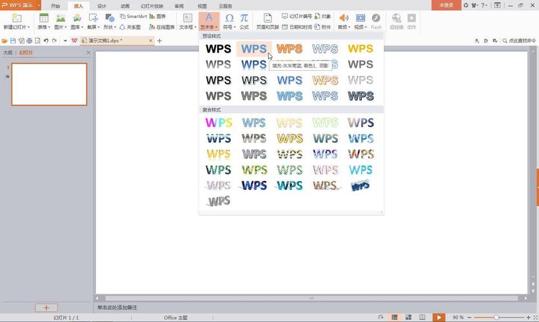Viewport: 539px width, 322px height.
Task: Switch to the Design (设计) ribbon tab
Action: 102,6
